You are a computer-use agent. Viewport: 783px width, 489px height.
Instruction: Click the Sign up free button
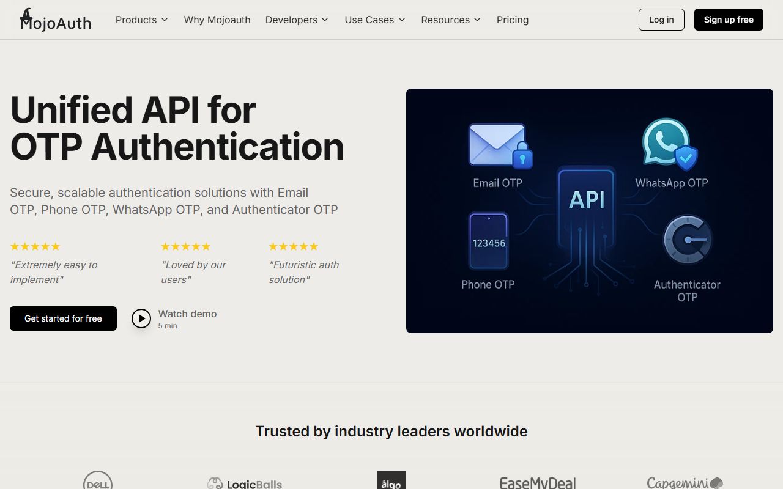tap(728, 19)
